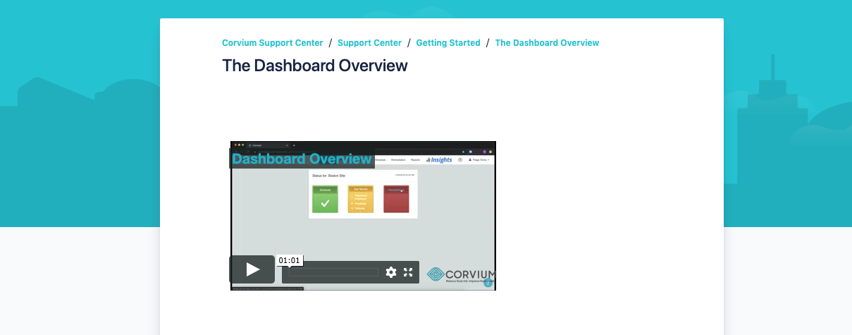Open the Getting Started breadcrumb link

tap(448, 43)
